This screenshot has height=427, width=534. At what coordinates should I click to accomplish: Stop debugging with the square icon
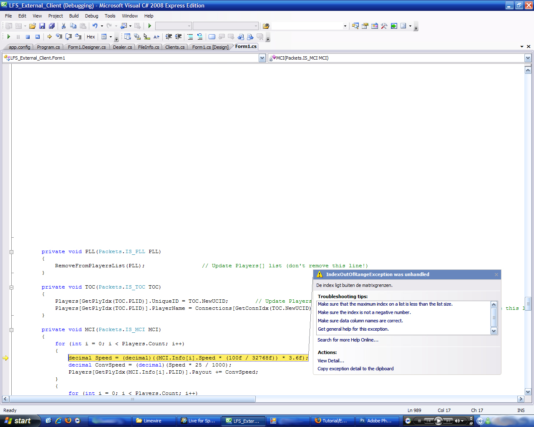[28, 37]
